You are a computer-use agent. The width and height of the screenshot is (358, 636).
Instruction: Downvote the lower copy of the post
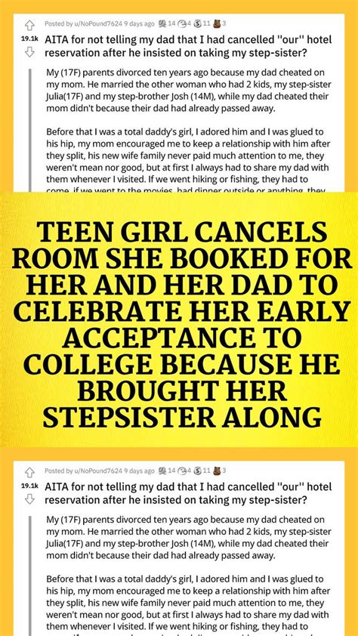tap(29, 499)
